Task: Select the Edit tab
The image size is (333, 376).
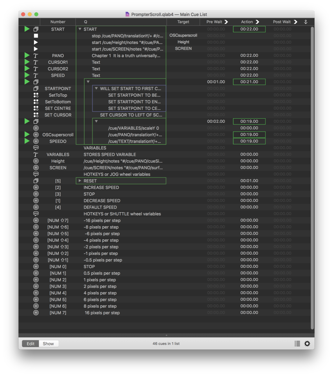Action: (x=30, y=343)
